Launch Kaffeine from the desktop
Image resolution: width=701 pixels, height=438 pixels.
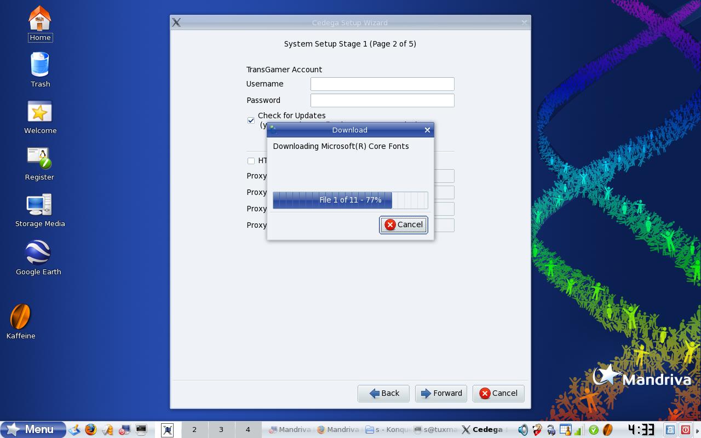pos(21,321)
